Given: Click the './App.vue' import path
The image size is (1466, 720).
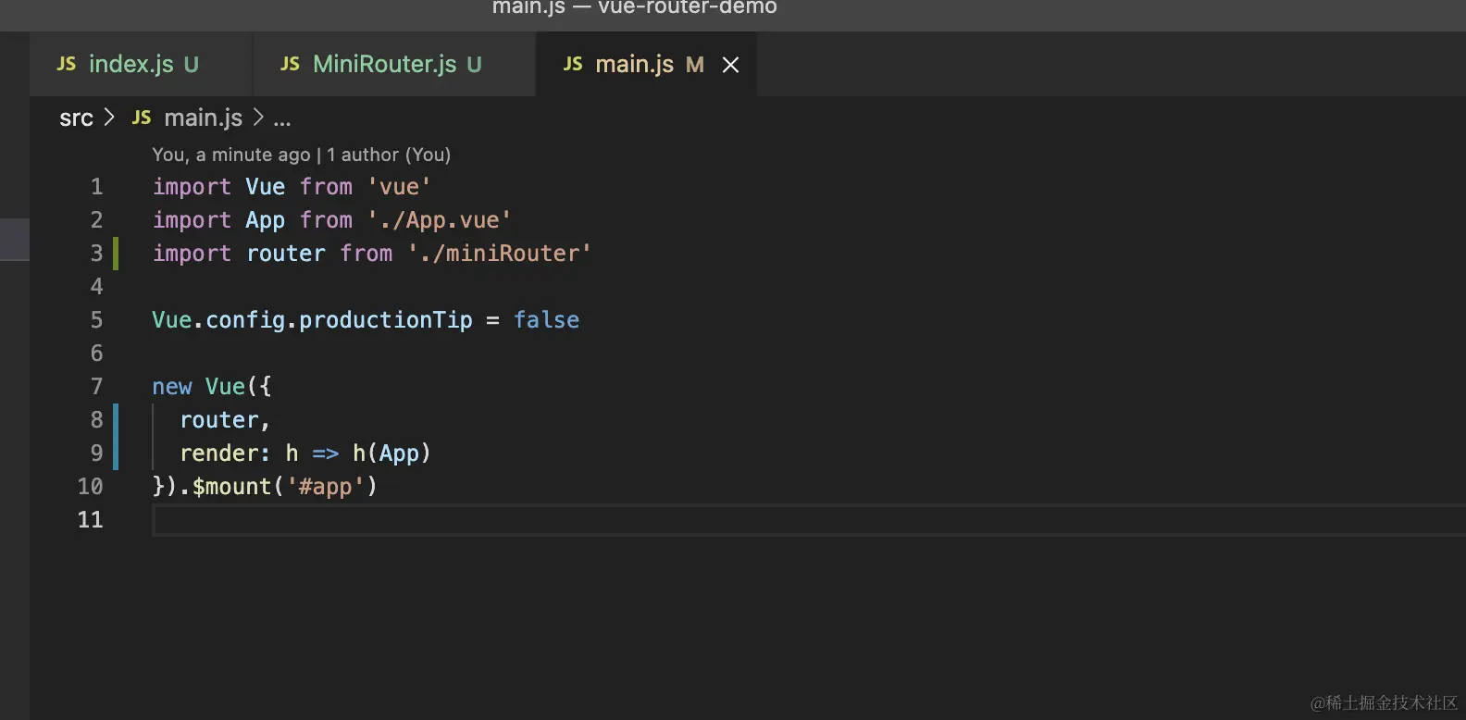Looking at the screenshot, I should tap(439, 220).
